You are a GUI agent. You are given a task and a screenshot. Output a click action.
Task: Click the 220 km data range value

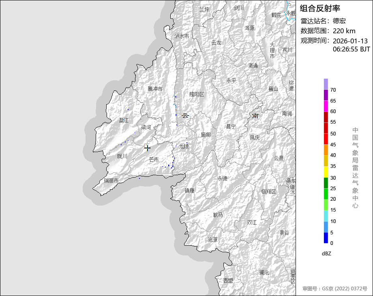[x=344, y=31]
